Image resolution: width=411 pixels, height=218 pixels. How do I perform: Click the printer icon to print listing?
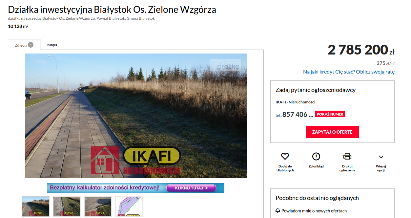tap(347, 156)
